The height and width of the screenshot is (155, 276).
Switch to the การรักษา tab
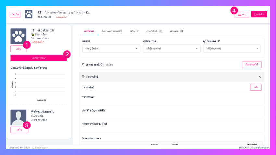(89, 31)
